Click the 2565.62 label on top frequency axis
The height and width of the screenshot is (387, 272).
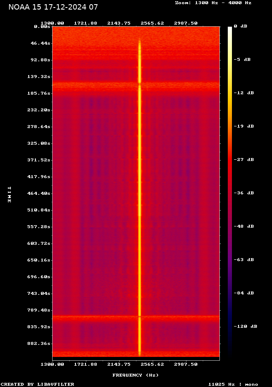pos(152,23)
